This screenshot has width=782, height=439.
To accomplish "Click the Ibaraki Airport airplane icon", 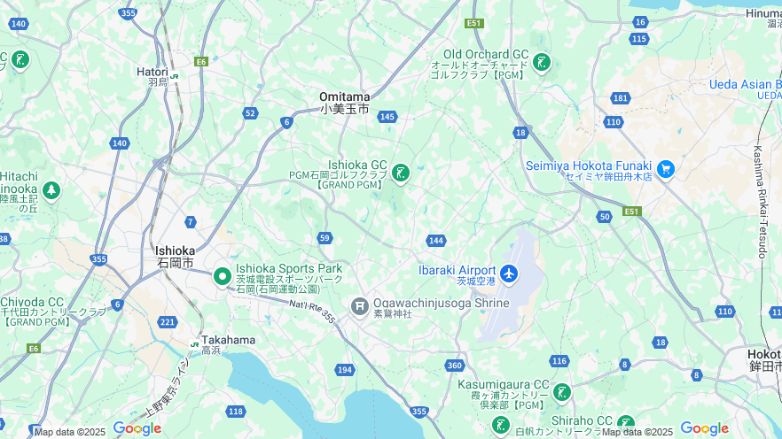I will (x=509, y=273).
